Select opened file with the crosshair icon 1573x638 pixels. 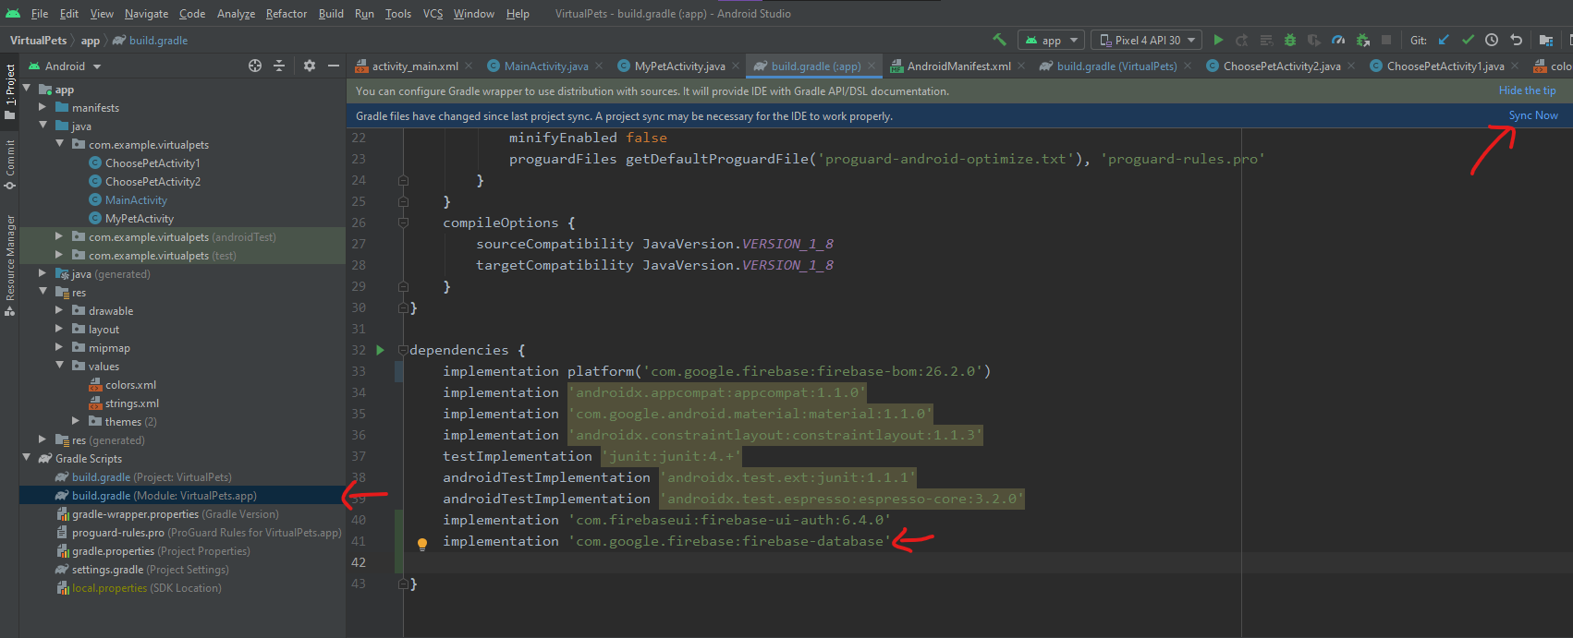[255, 66]
